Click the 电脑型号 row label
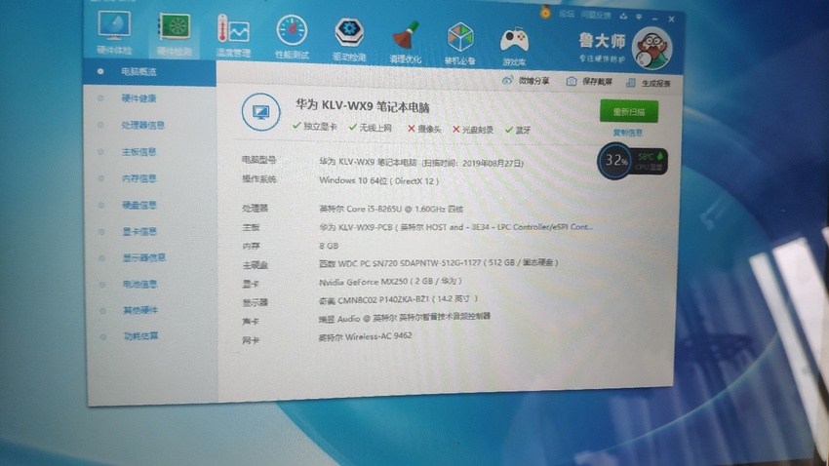 point(259,160)
